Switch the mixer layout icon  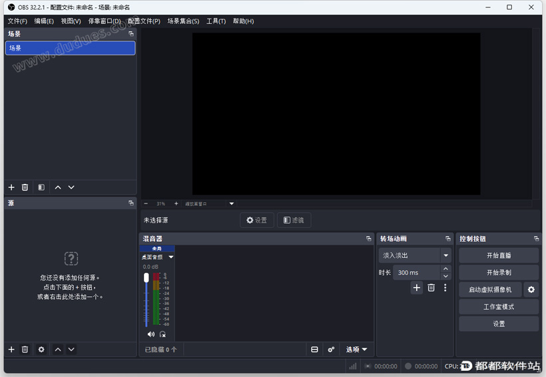314,350
